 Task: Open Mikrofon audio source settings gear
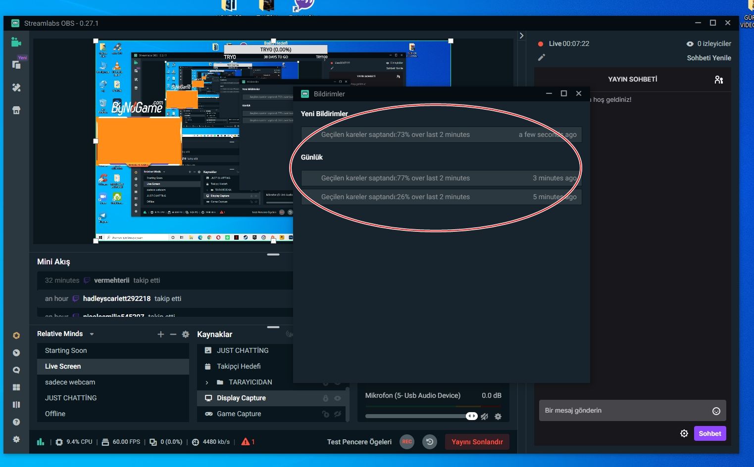[498, 417]
